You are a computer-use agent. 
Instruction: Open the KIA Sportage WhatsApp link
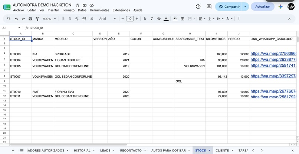273,54
